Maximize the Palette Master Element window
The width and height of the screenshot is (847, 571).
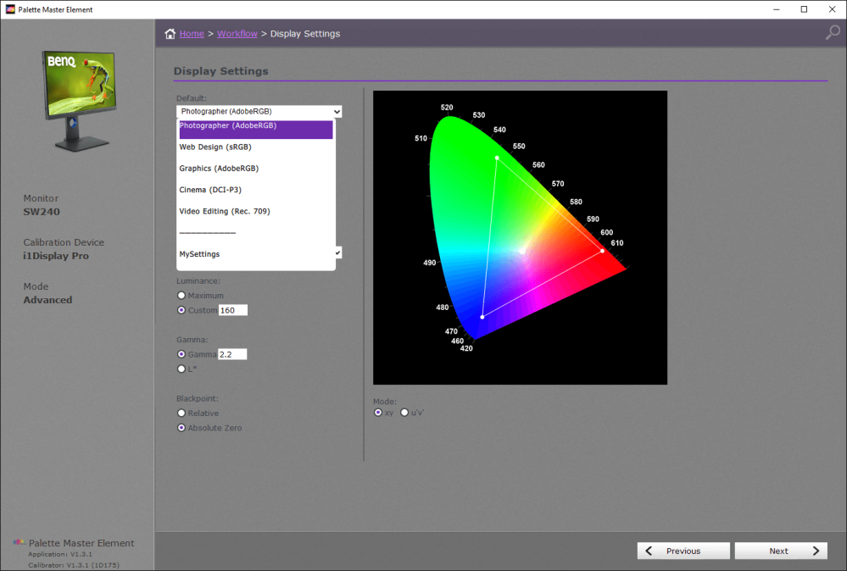click(805, 9)
